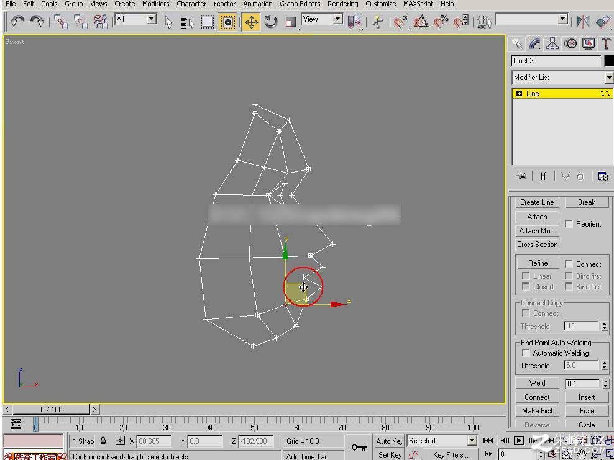
Task: Click the Make First button
Action: click(537, 411)
